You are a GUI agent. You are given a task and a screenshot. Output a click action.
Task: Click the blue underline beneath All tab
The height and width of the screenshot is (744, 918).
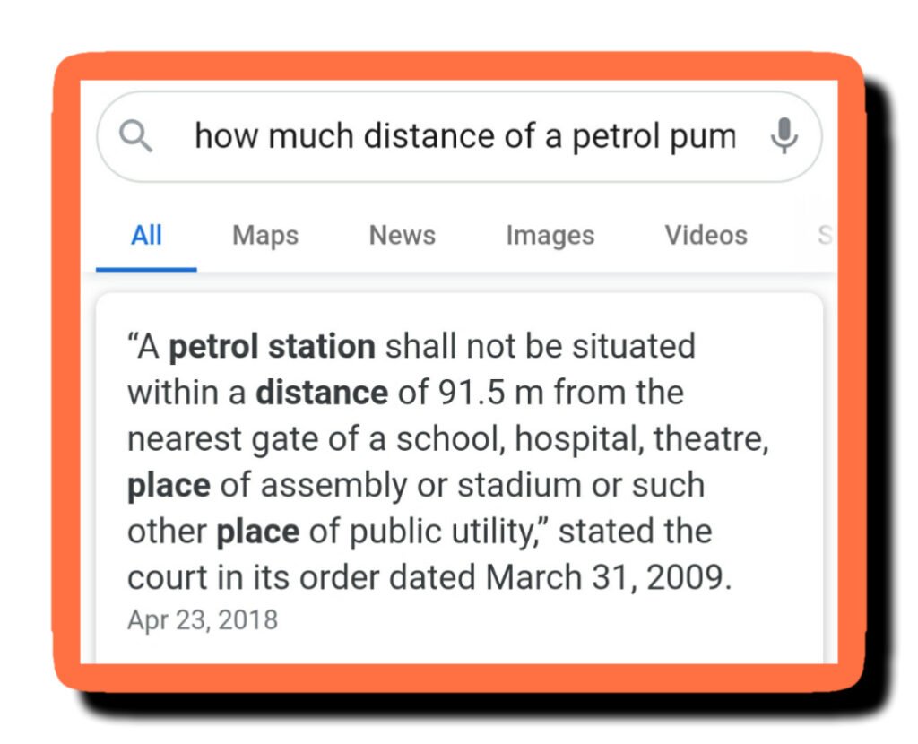146,268
